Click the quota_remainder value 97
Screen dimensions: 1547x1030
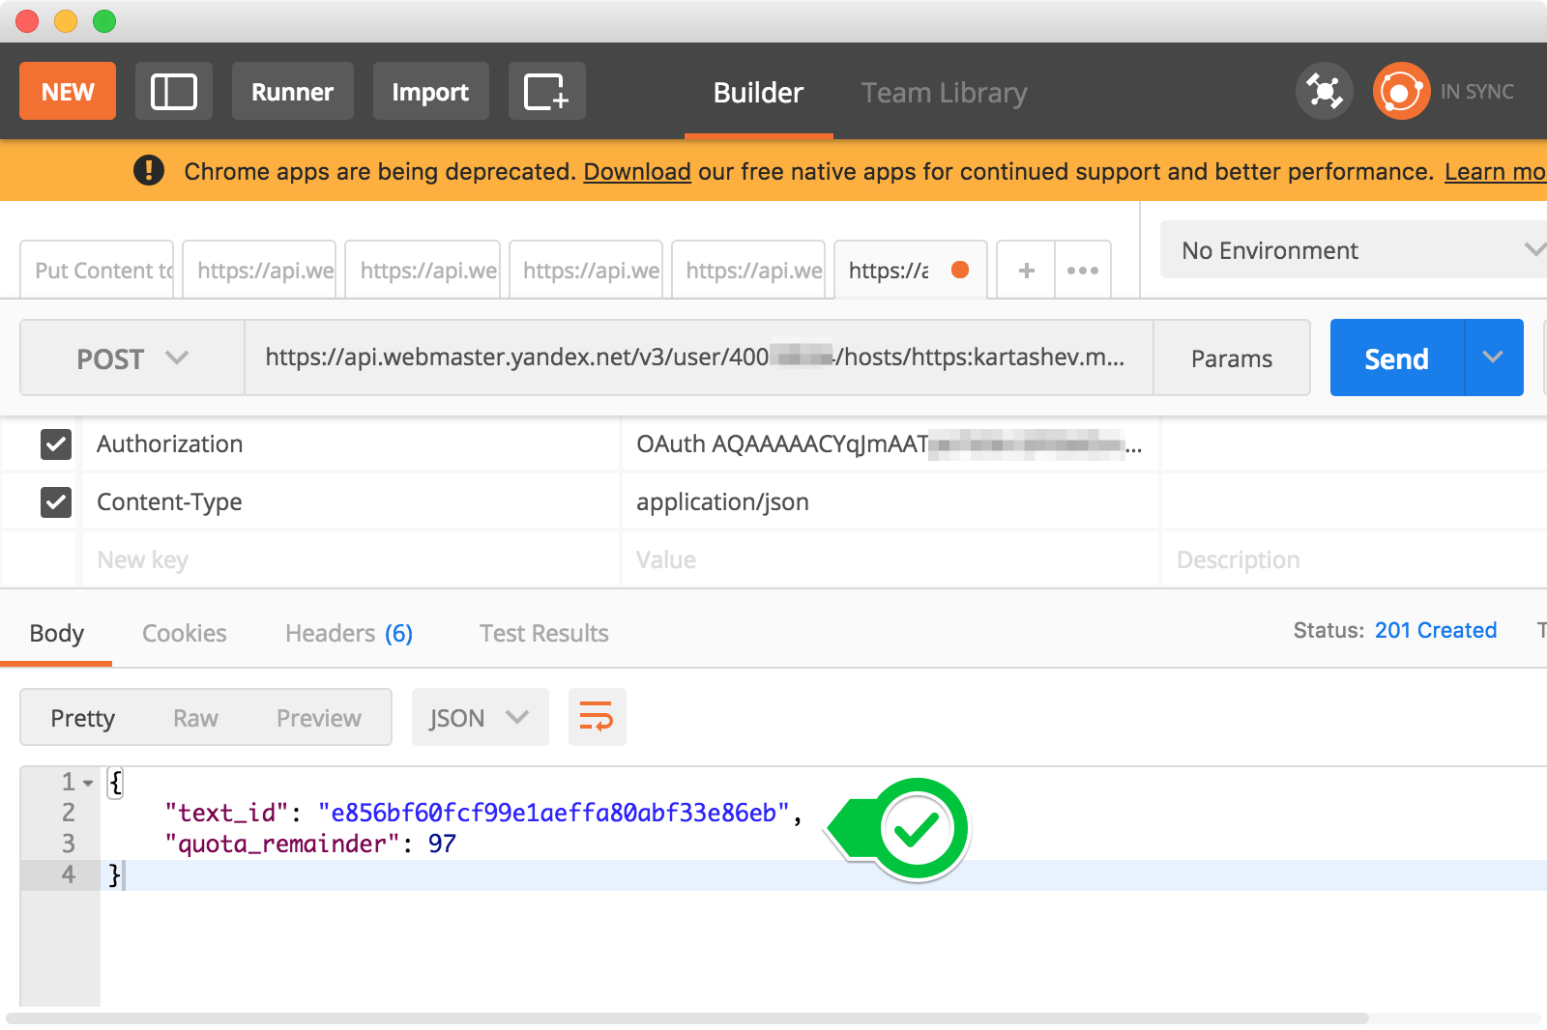coord(442,844)
